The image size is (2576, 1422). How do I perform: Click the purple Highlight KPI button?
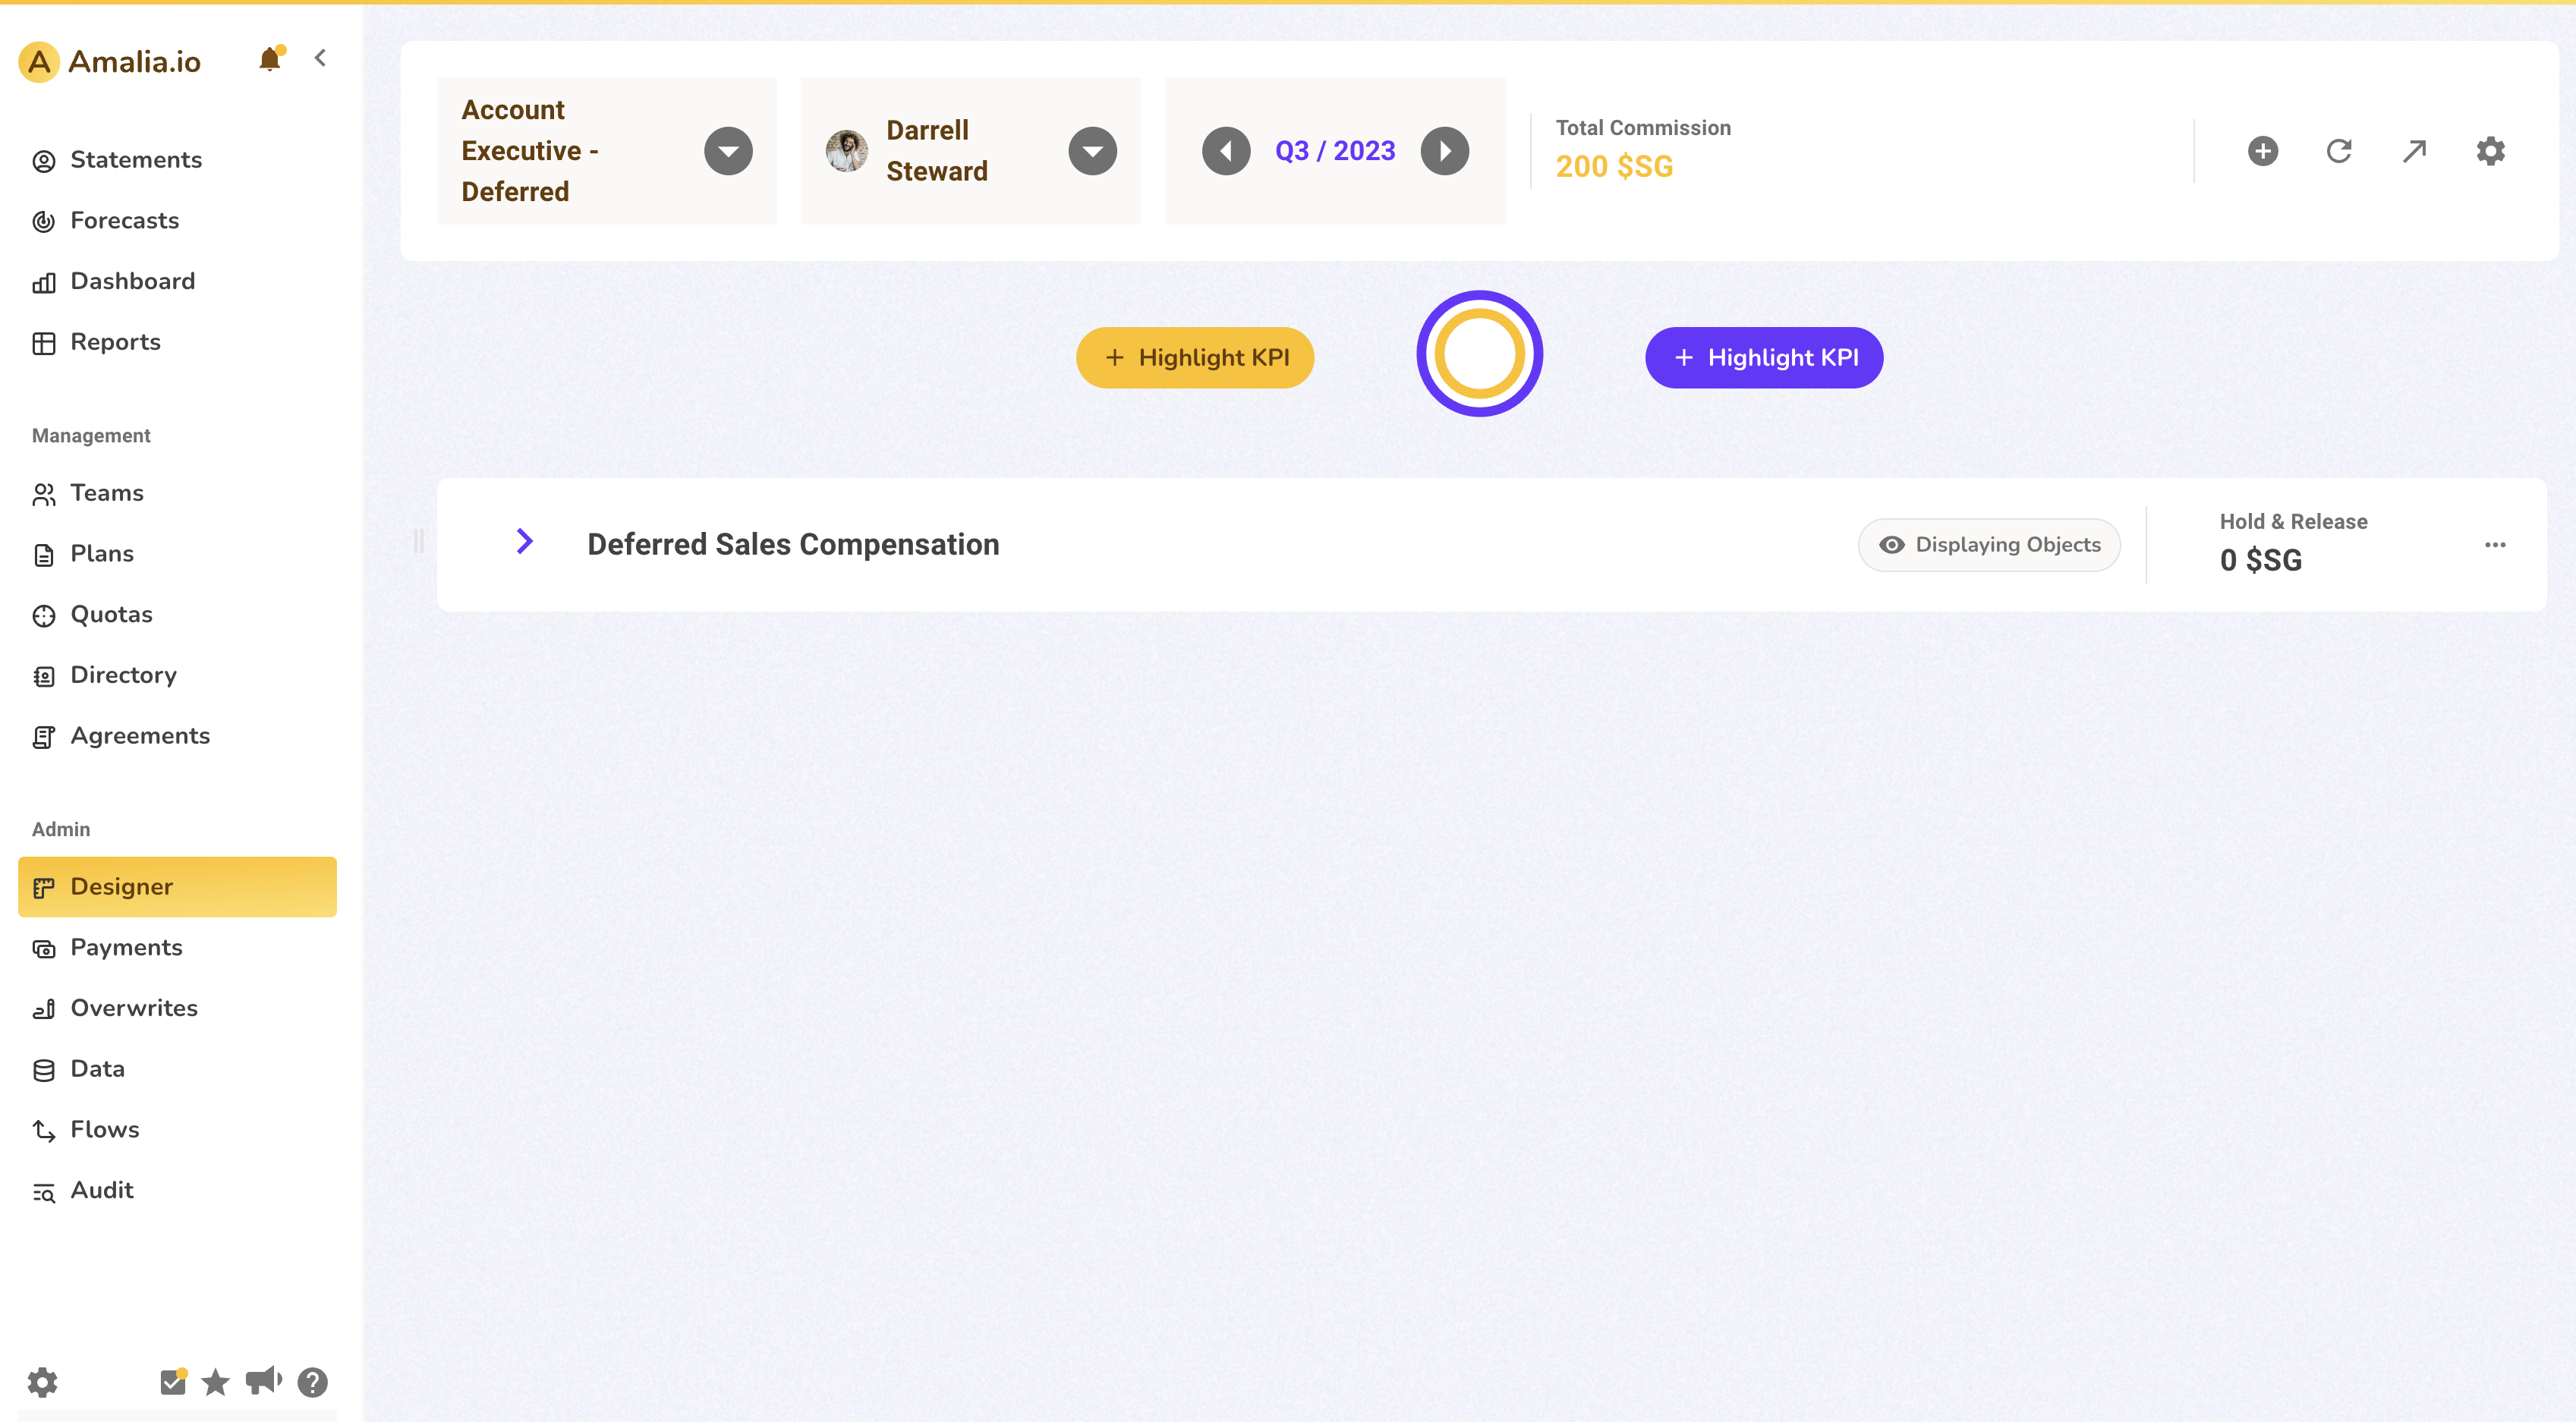[1764, 358]
